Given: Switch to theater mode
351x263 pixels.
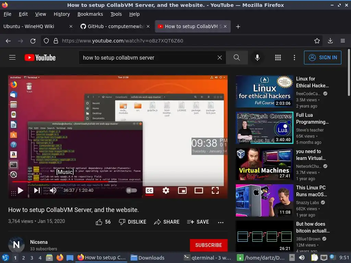Looking at the screenshot, I should 199,190.
